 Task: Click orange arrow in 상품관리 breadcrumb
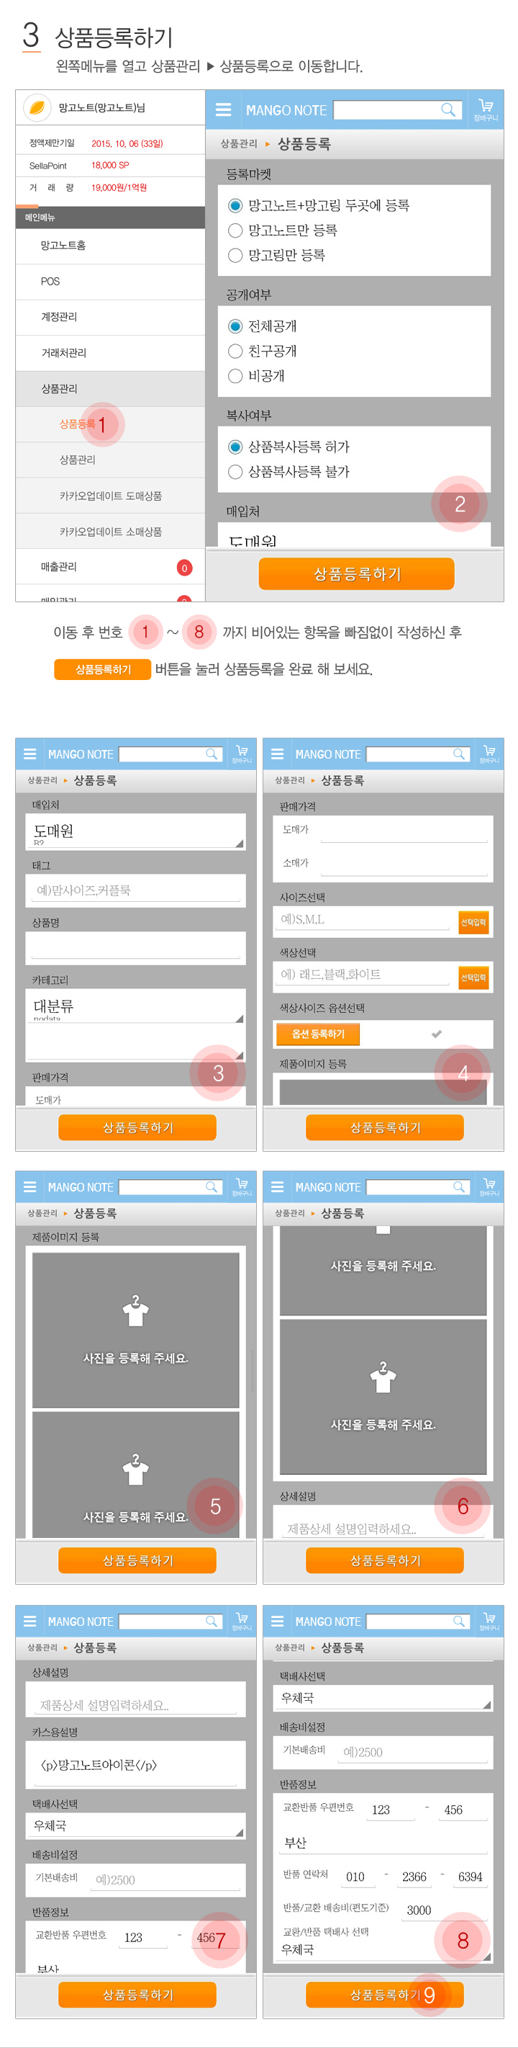(x=267, y=144)
